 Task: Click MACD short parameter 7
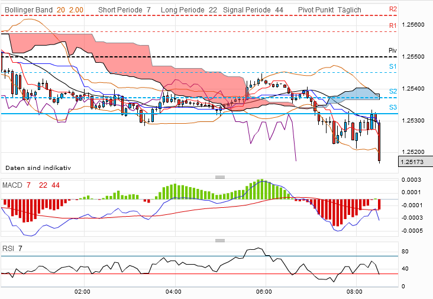pos(28,185)
